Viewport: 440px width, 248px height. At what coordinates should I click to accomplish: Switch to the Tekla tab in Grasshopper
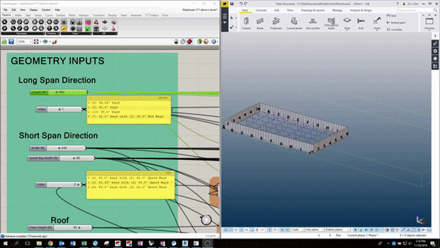[x=124, y=16]
